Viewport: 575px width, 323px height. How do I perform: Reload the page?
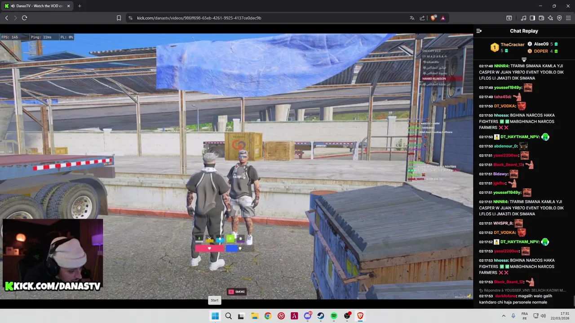tap(24, 18)
